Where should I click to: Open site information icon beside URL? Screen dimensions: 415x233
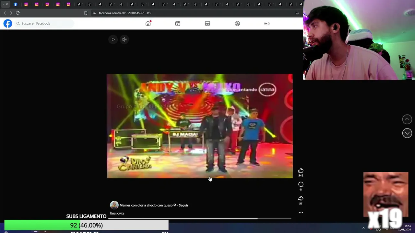click(x=94, y=13)
